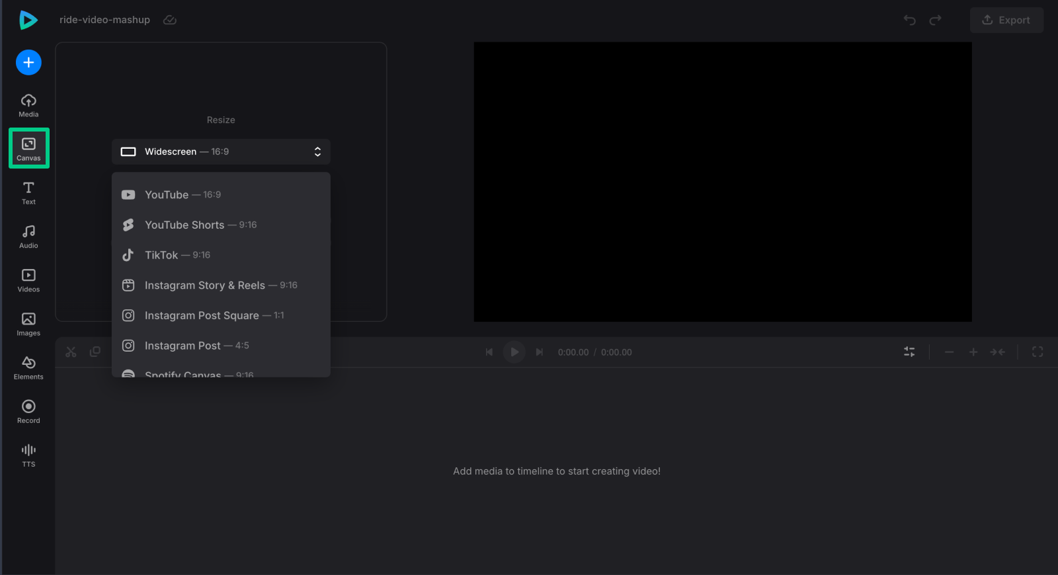Viewport: 1058px width, 575px height.
Task: Click the Export button
Action: pos(1006,20)
